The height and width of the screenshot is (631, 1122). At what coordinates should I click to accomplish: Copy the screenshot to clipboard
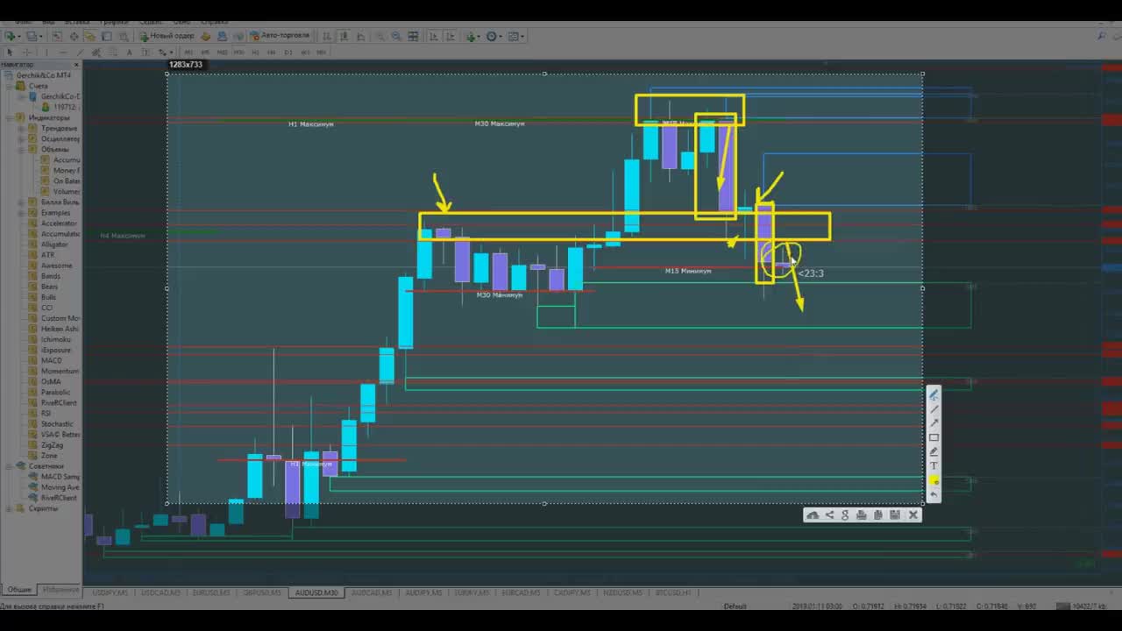tap(877, 515)
